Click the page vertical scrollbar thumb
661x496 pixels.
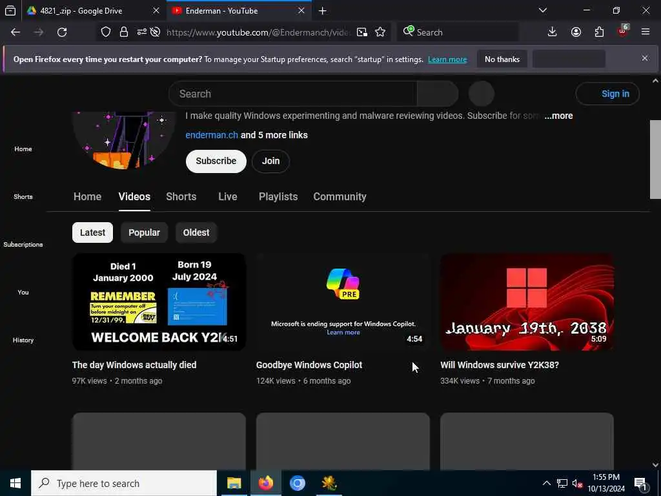point(656,159)
